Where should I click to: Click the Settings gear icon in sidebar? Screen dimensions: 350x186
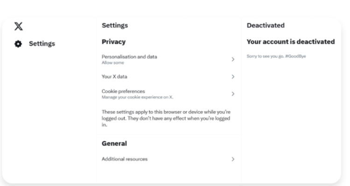coord(18,44)
